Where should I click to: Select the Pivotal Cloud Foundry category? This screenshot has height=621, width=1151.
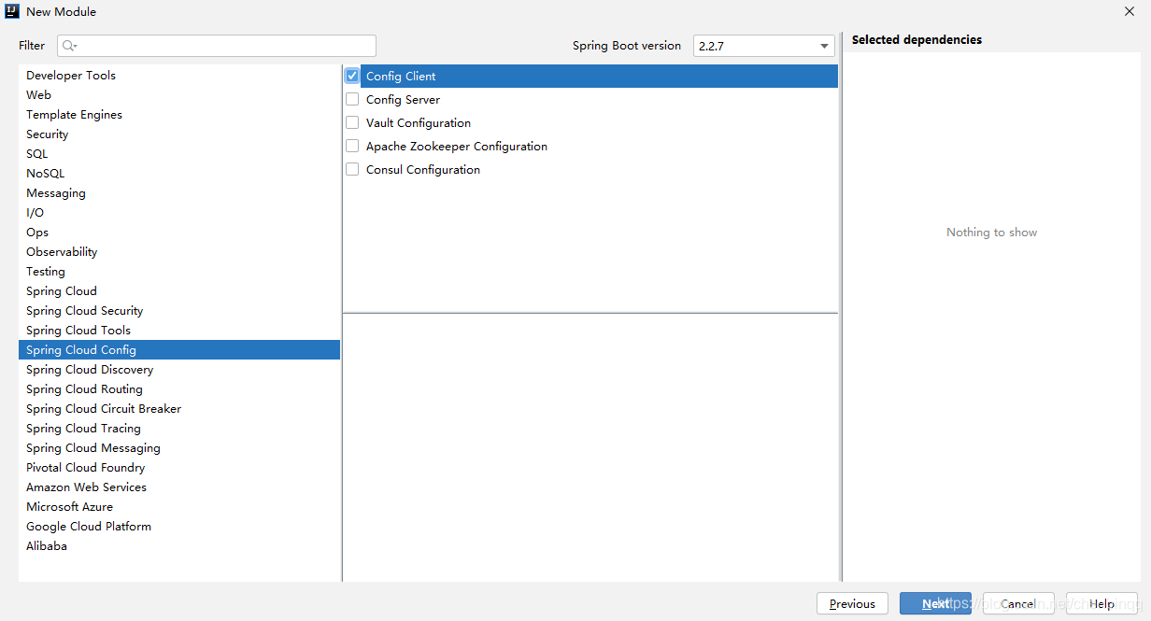tap(179, 468)
